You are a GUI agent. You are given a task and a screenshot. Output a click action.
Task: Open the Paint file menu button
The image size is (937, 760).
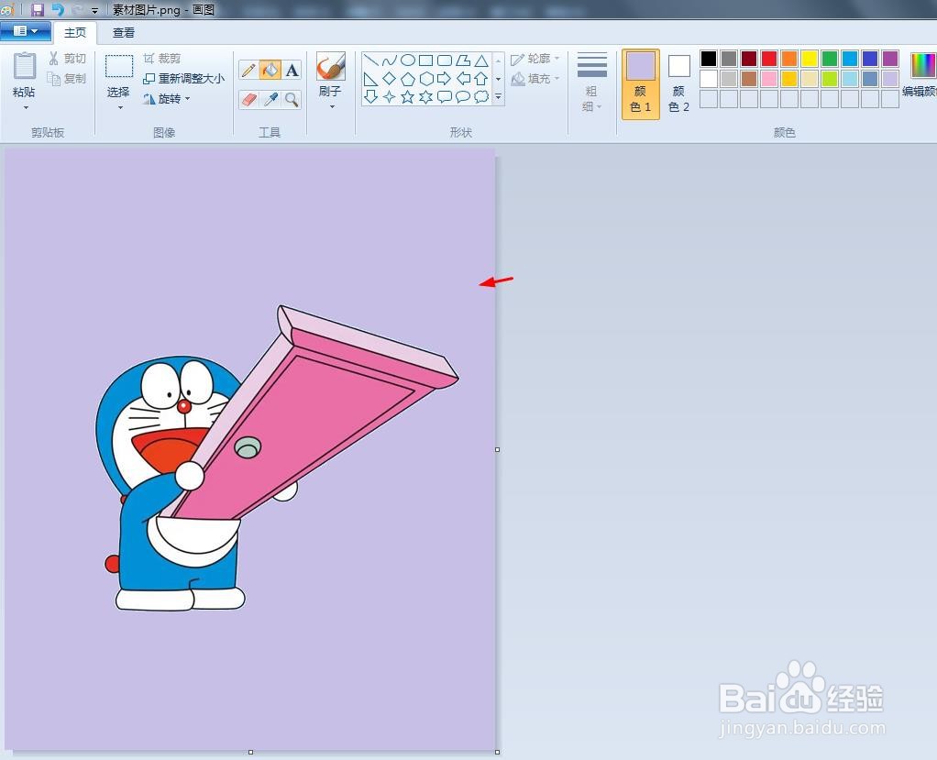coord(25,31)
